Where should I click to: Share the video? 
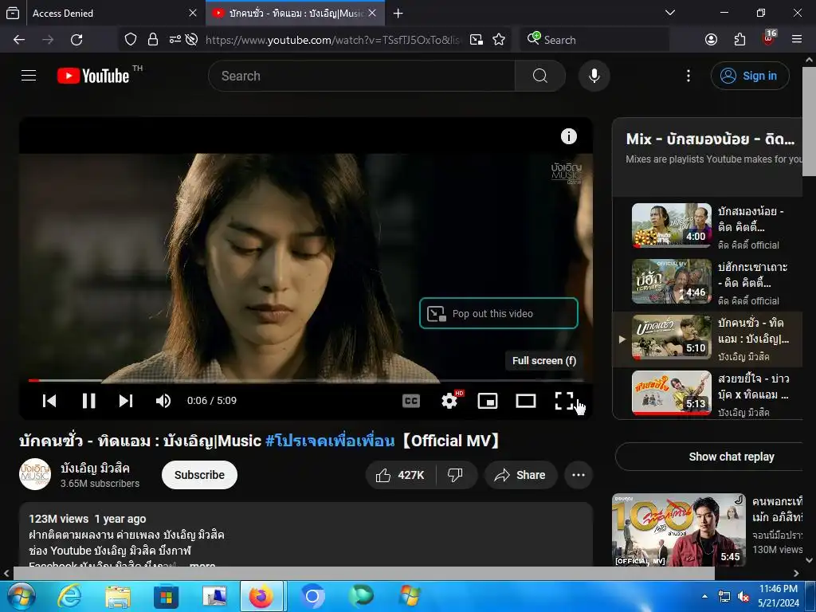click(x=520, y=475)
